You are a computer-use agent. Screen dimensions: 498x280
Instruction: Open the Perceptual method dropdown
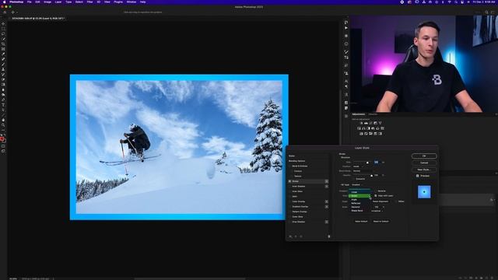coord(377,211)
